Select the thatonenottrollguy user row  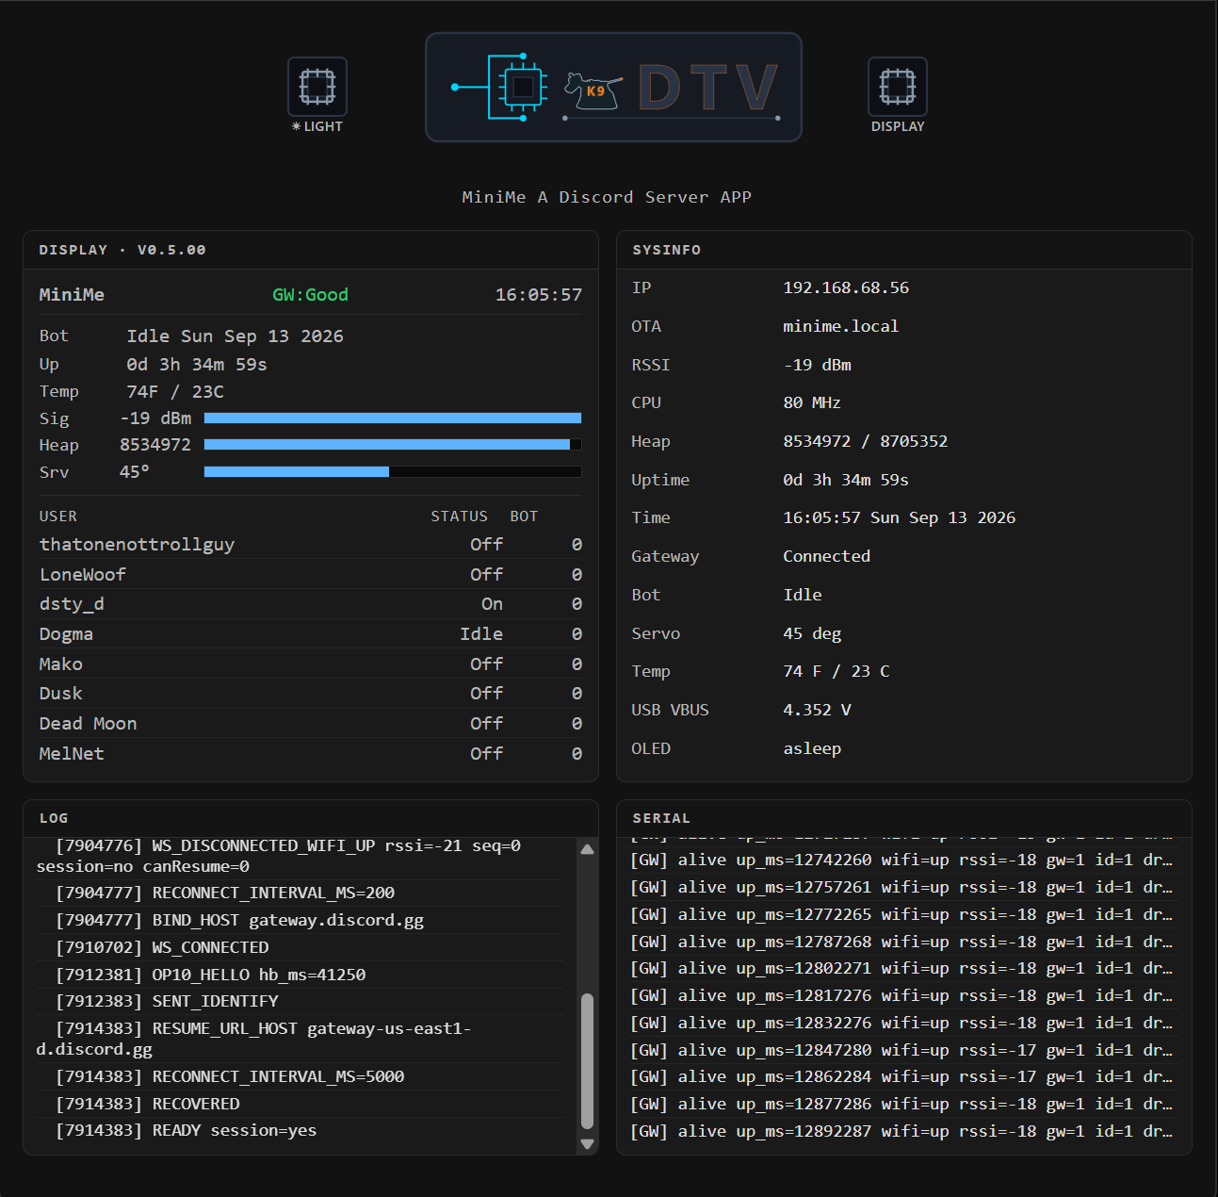point(311,545)
